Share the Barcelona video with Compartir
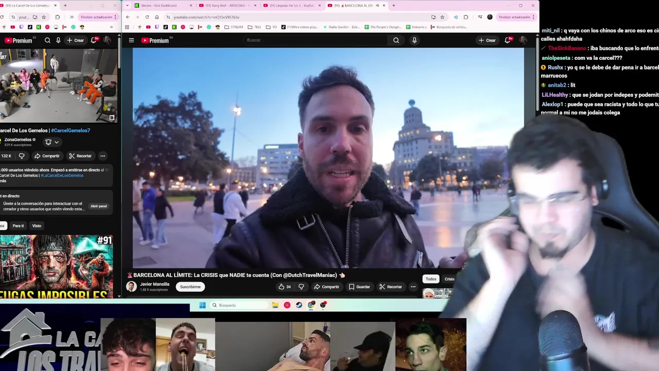Image resolution: width=659 pixels, height=371 pixels. point(326,286)
